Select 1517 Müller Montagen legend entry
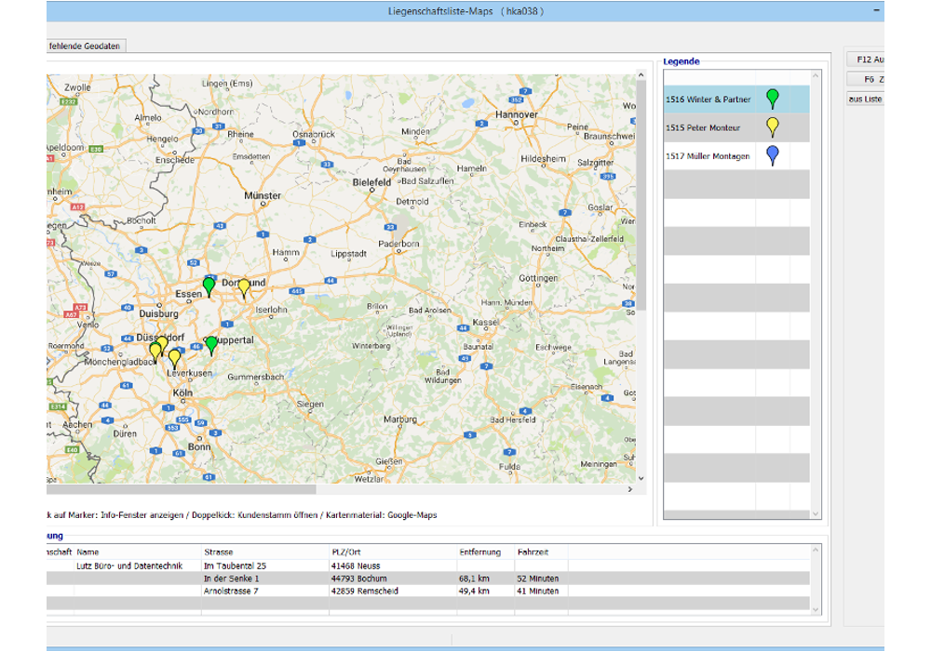Screen dimensions: 931x651 [708, 156]
